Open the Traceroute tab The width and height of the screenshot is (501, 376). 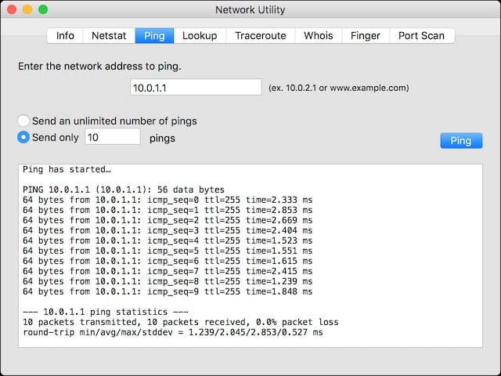click(x=261, y=35)
